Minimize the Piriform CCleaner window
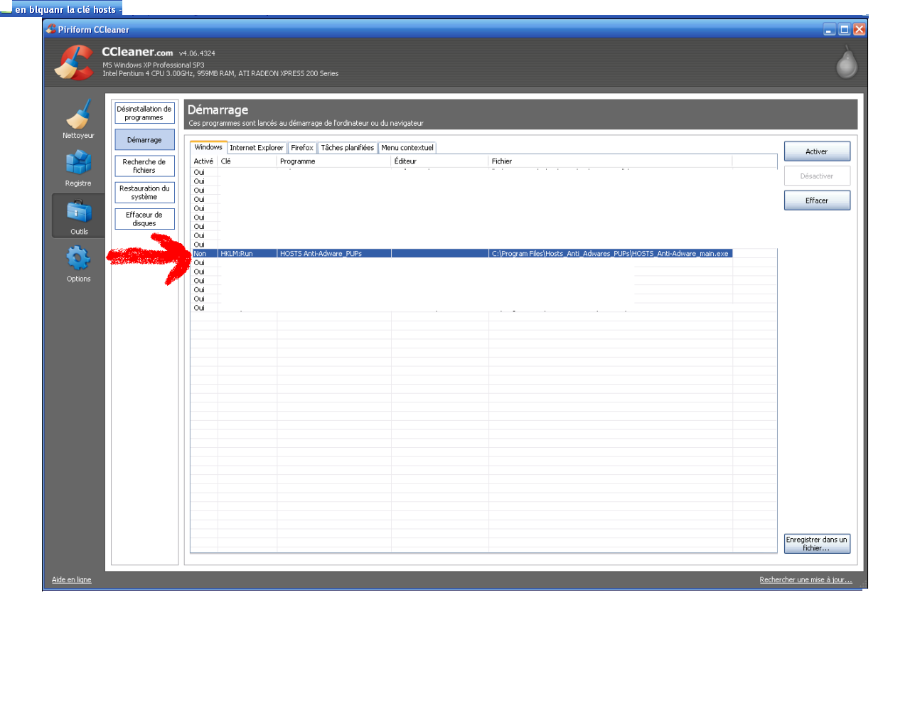 click(x=830, y=29)
